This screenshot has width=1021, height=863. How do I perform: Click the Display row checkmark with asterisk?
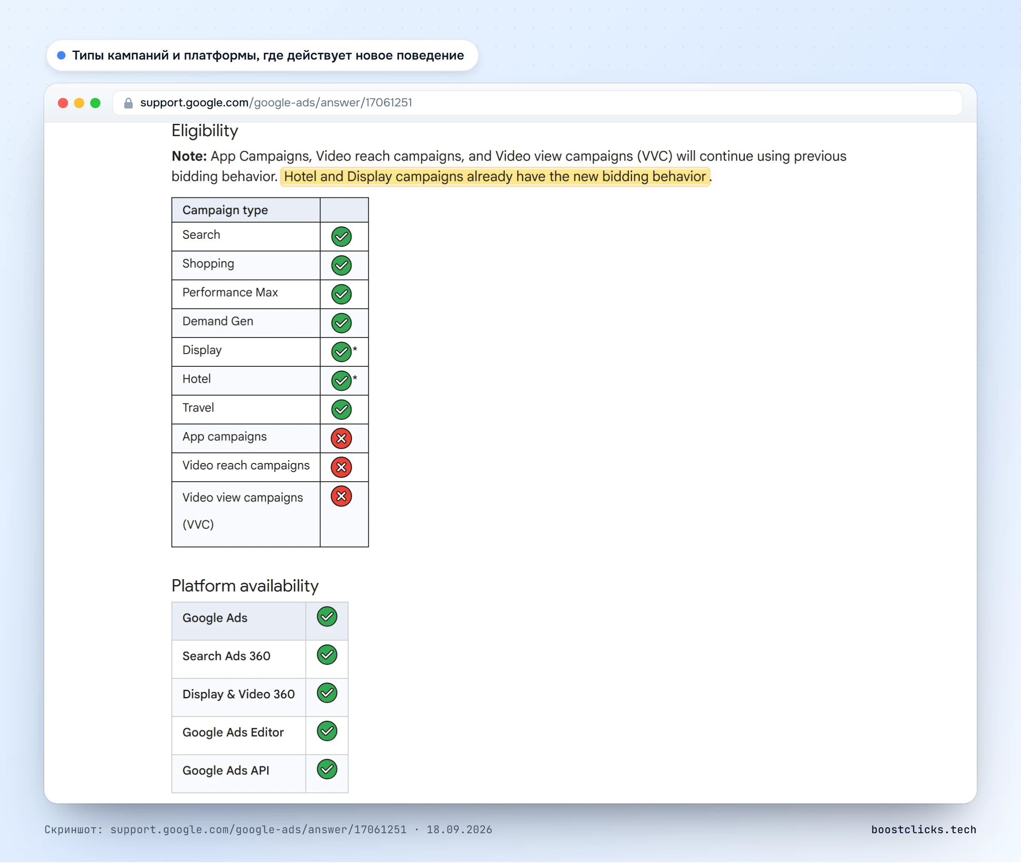pyautogui.click(x=341, y=352)
